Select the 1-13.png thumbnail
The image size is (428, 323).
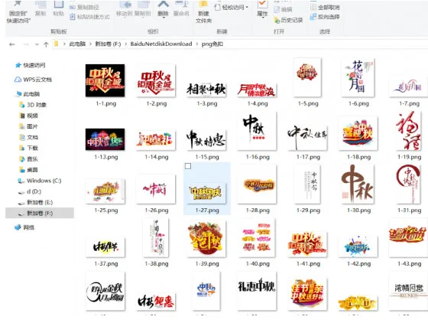pyautogui.click(x=105, y=139)
